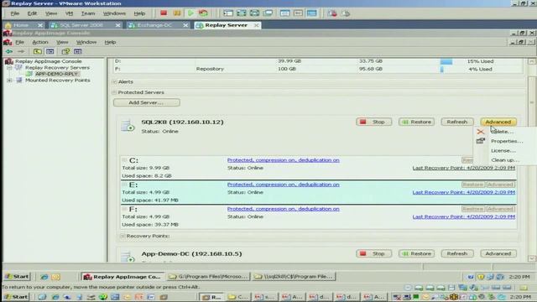The height and width of the screenshot is (302, 537).
Task: Open the Advanced dropdown for SQL2K8
Action: [x=498, y=122]
